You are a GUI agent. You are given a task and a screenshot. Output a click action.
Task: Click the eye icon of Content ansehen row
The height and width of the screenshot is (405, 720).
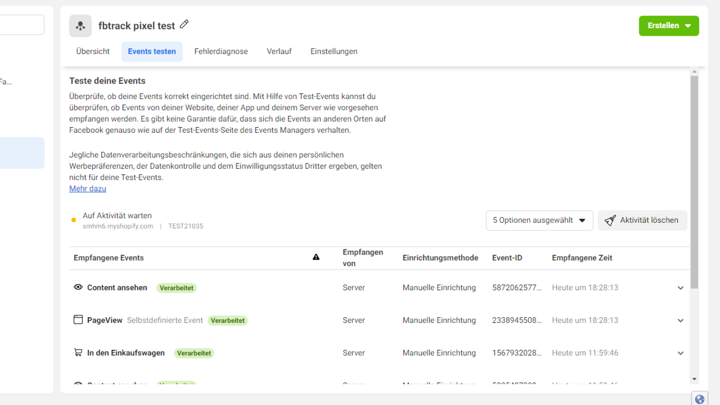point(78,287)
